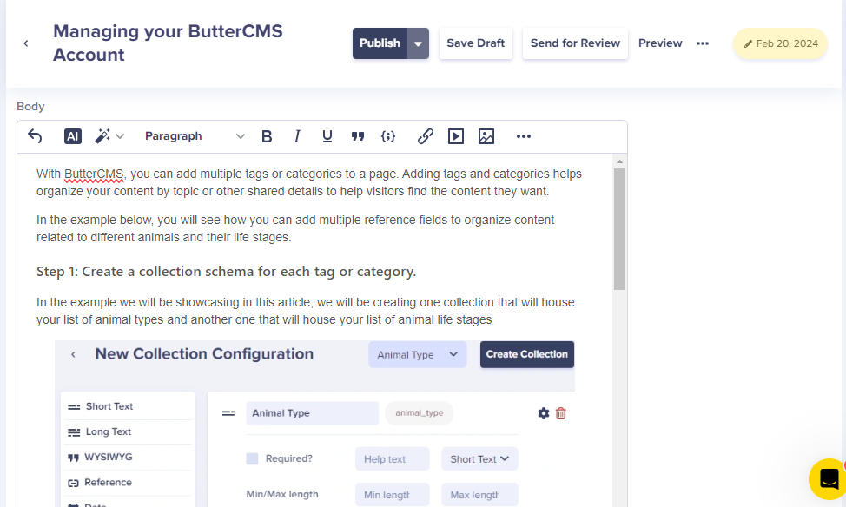This screenshot has width=846, height=507.
Task: Open the header more options ellipsis
Action: 703,43
